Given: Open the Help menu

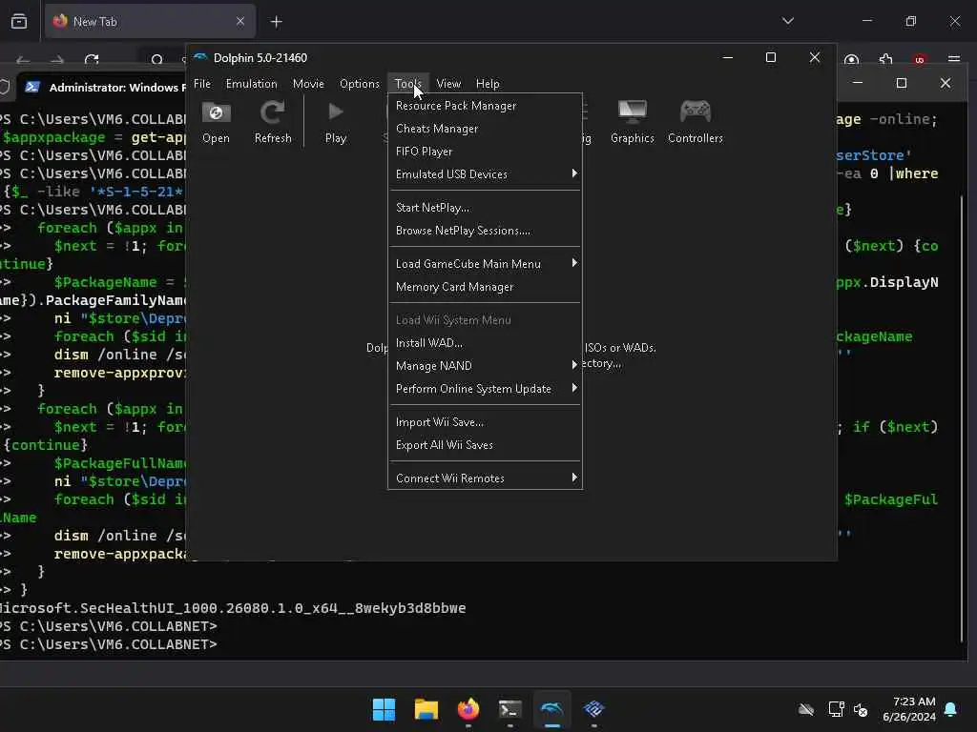Looking at the screenshot, I should 488,84.
